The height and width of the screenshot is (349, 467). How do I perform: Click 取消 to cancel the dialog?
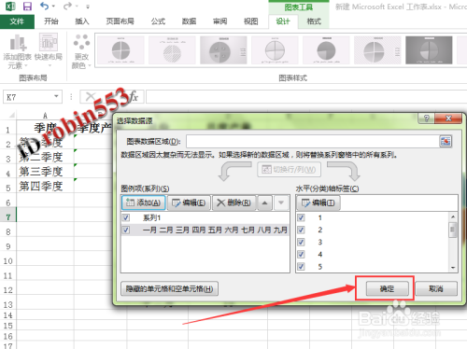pos(436,289)
